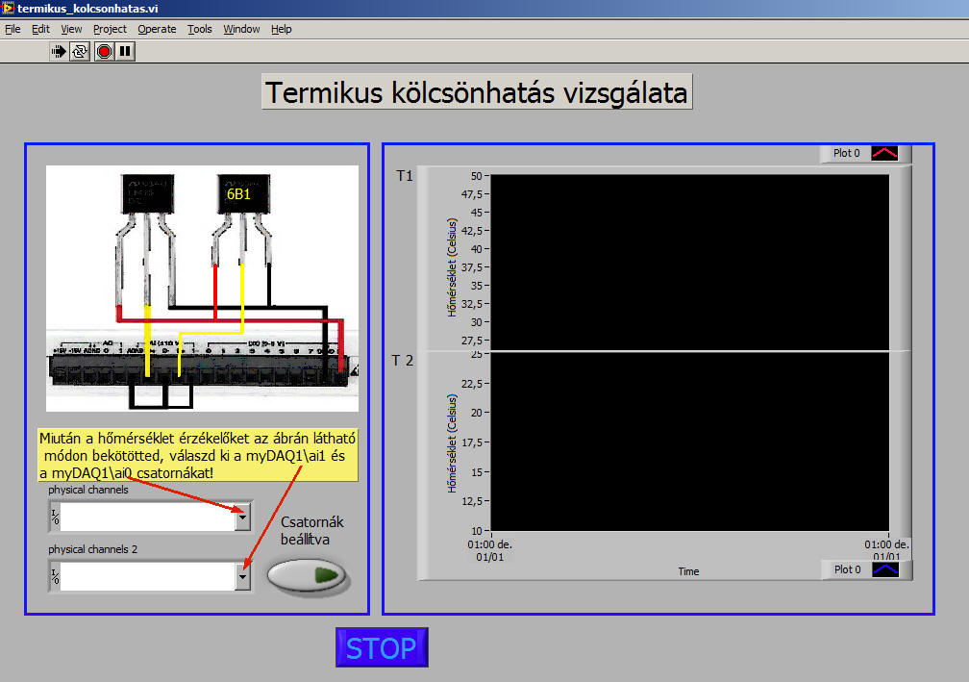Open the Window menu
The height and width of the screenshot is (682, 969).
click(x=241, y=29)
